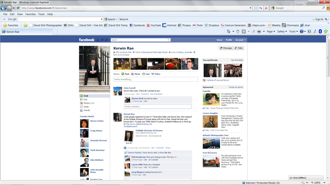
Task: Click the RSS feeds icon
Action: (244, 32)
